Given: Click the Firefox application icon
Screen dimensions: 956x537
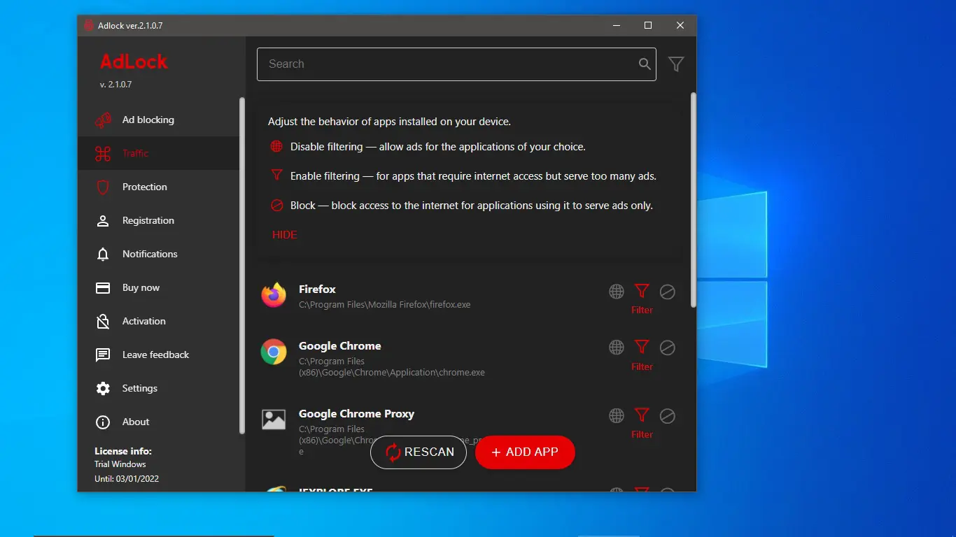Looking at the screenshot, I should click(x=274, y=295).
